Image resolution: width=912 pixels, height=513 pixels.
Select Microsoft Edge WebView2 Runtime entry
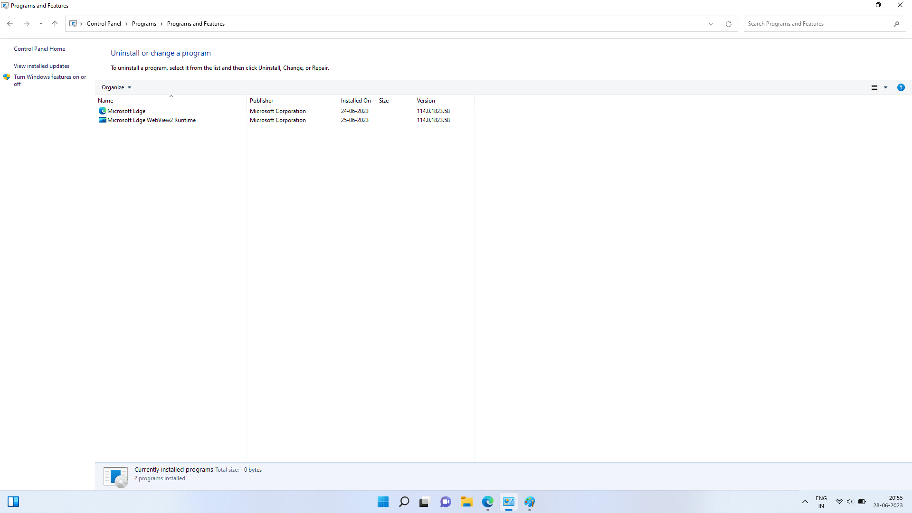click(x=151, y=120)
